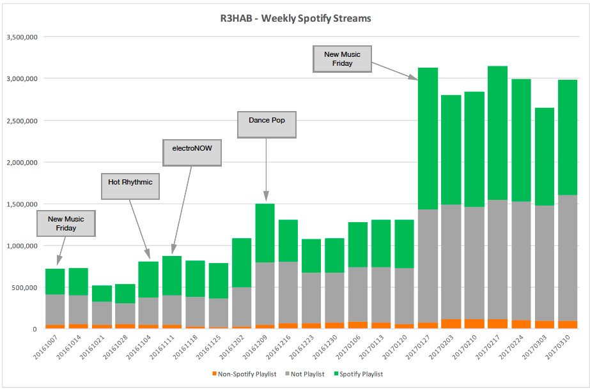Select New Music Friday callout pointing to 20170127

(342, 59)
